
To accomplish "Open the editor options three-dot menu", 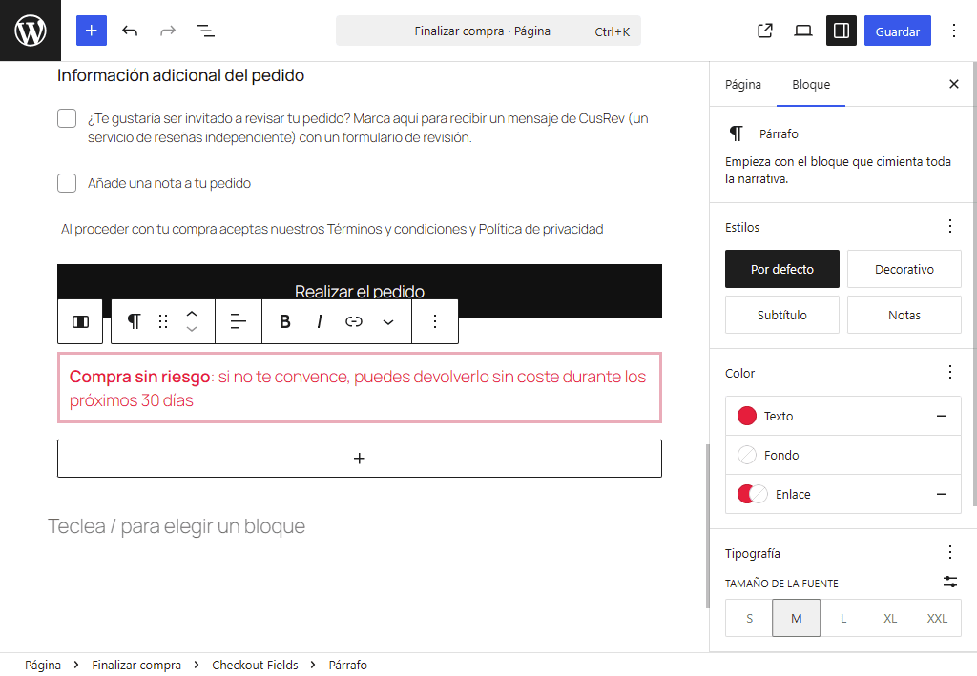I will 953,31.
